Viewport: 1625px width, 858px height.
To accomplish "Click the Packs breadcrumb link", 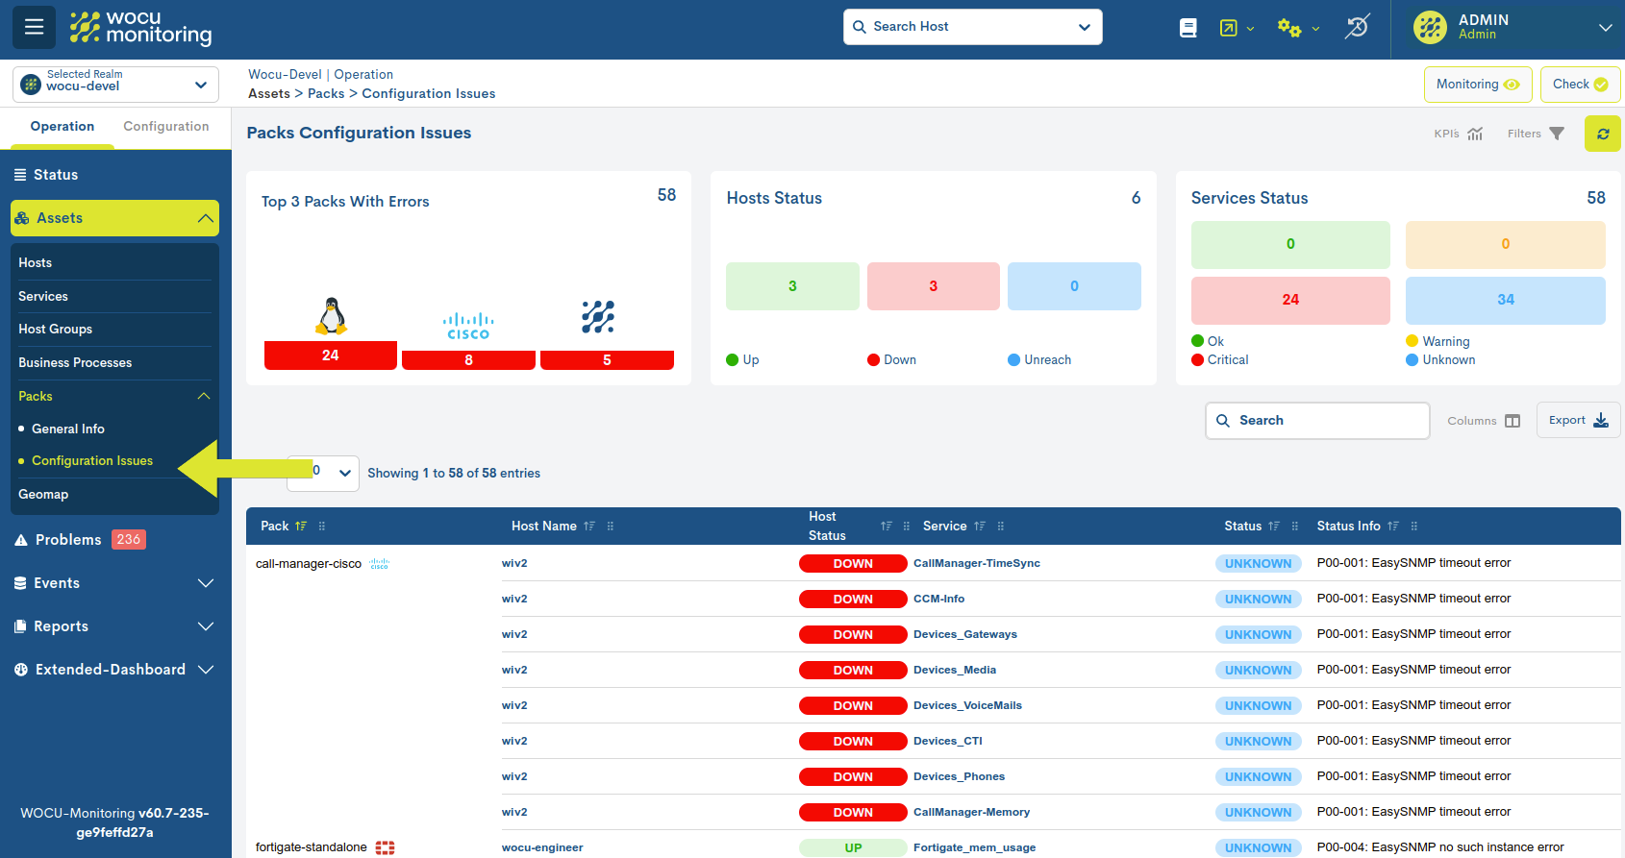I will 326,94.
